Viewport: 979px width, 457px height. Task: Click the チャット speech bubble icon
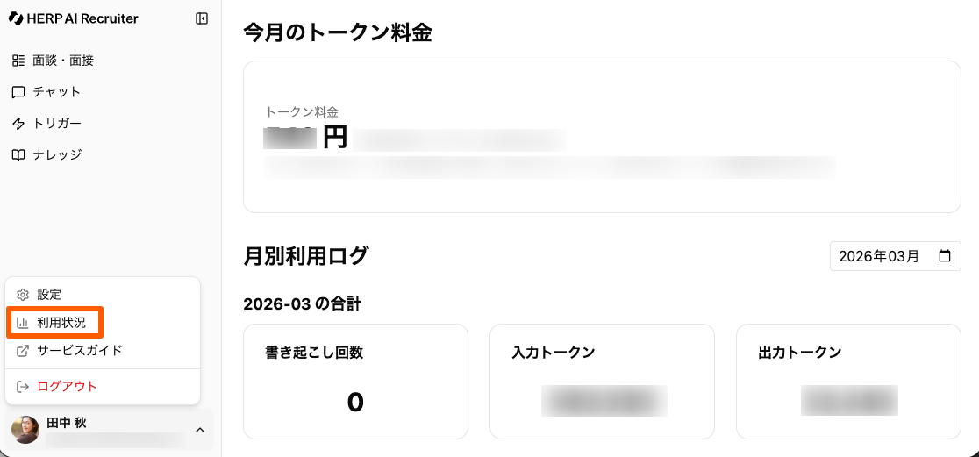[x=18, y=92]
